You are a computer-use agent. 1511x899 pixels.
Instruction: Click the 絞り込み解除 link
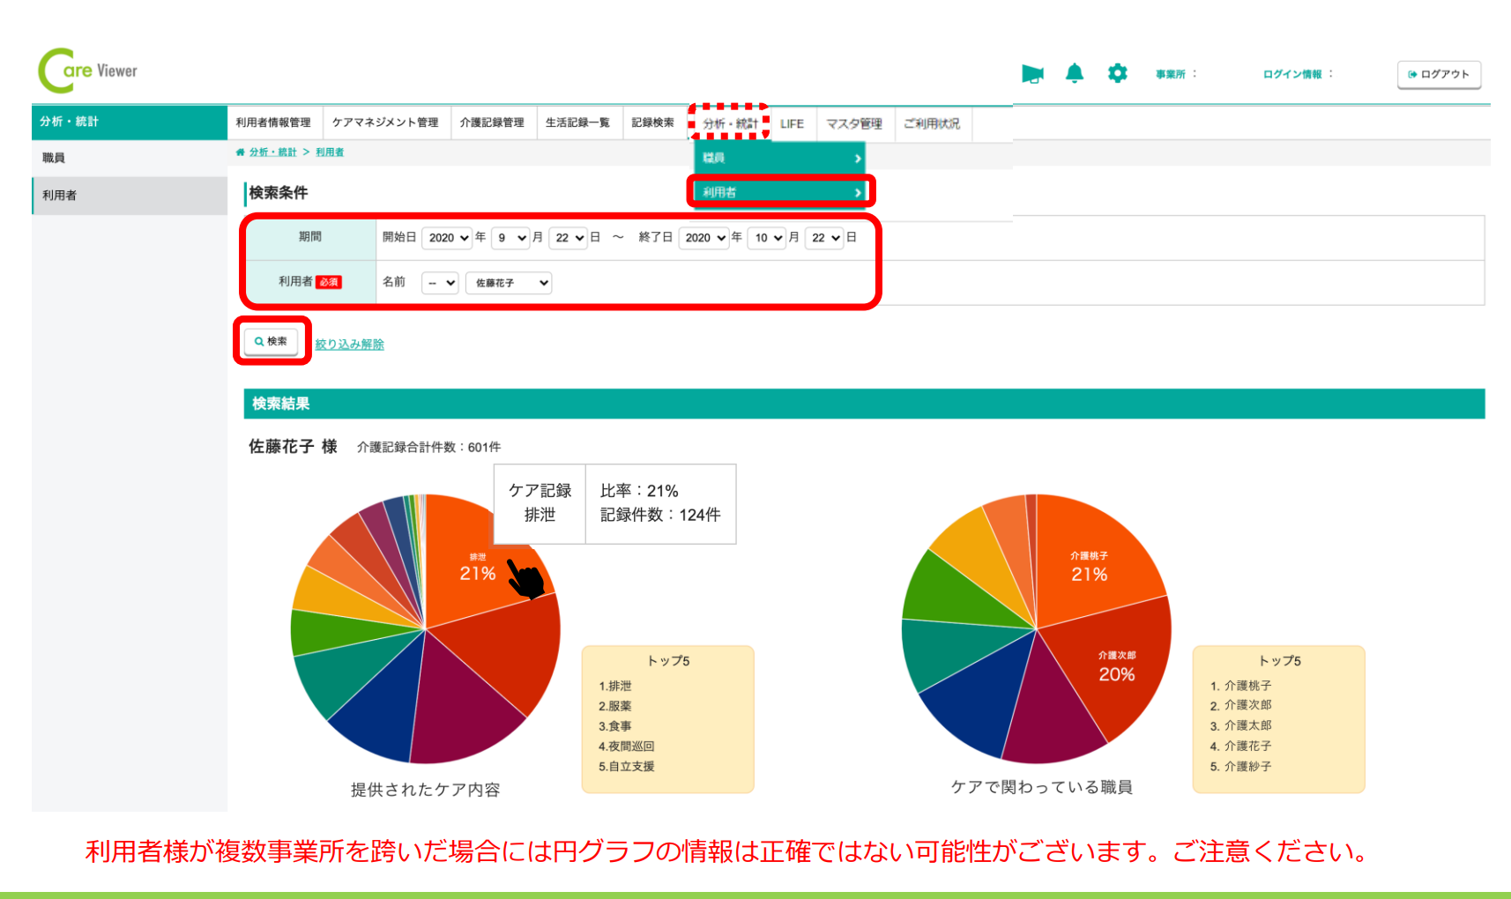(349, 345)
